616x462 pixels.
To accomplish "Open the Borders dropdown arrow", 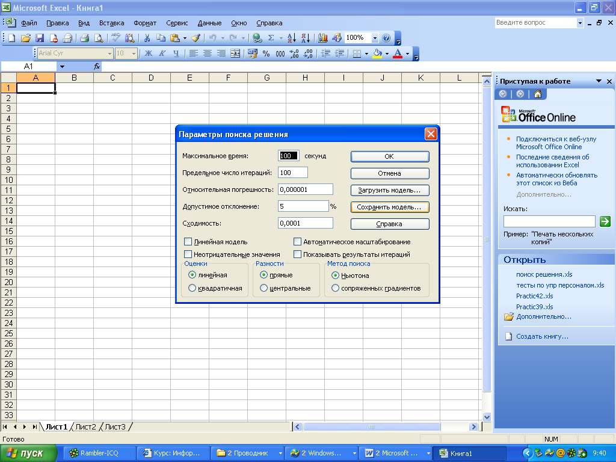I will coord(366,54).
